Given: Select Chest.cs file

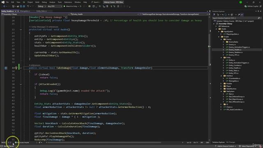Looking at the screenshot, I should (229, 107).
